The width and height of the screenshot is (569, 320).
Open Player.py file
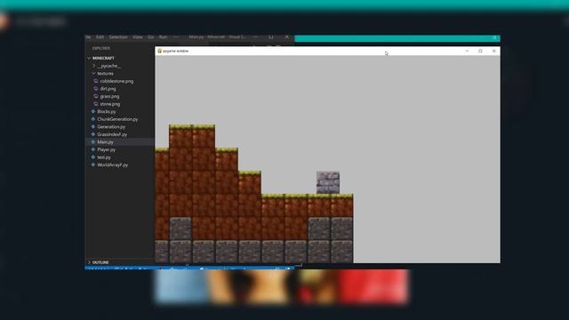[x=106, y=150]
